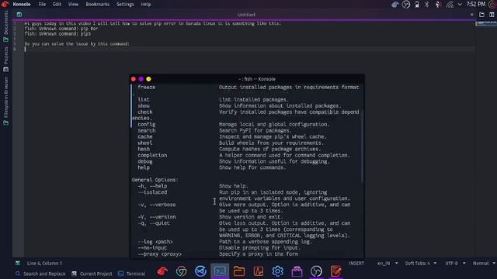Open the purple shopping bag store dock icon
This screenshot has height=279, width=497.
click(x=297, y=271)
